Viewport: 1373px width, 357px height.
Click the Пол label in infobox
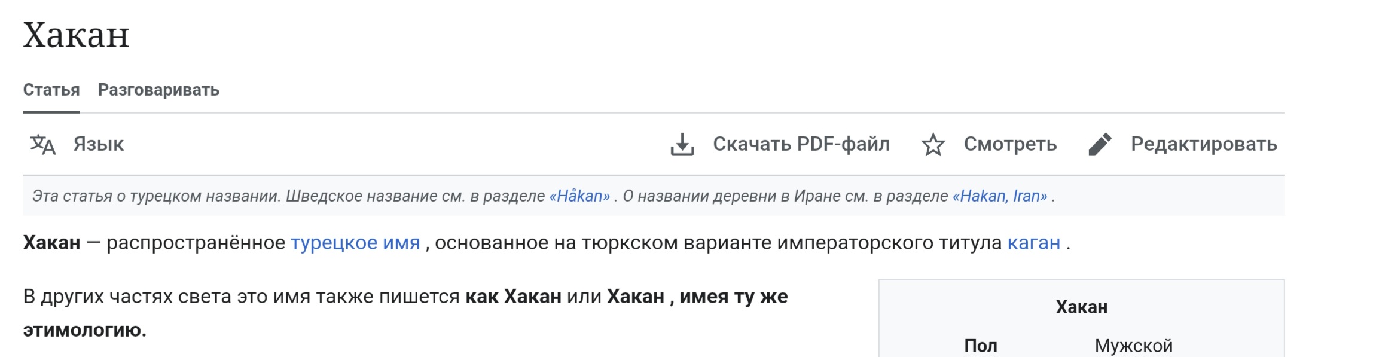point(981,346)
